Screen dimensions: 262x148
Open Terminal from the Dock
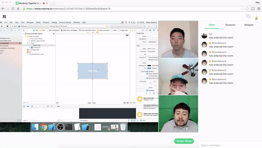pyautogui.click(x=69, y=127)
